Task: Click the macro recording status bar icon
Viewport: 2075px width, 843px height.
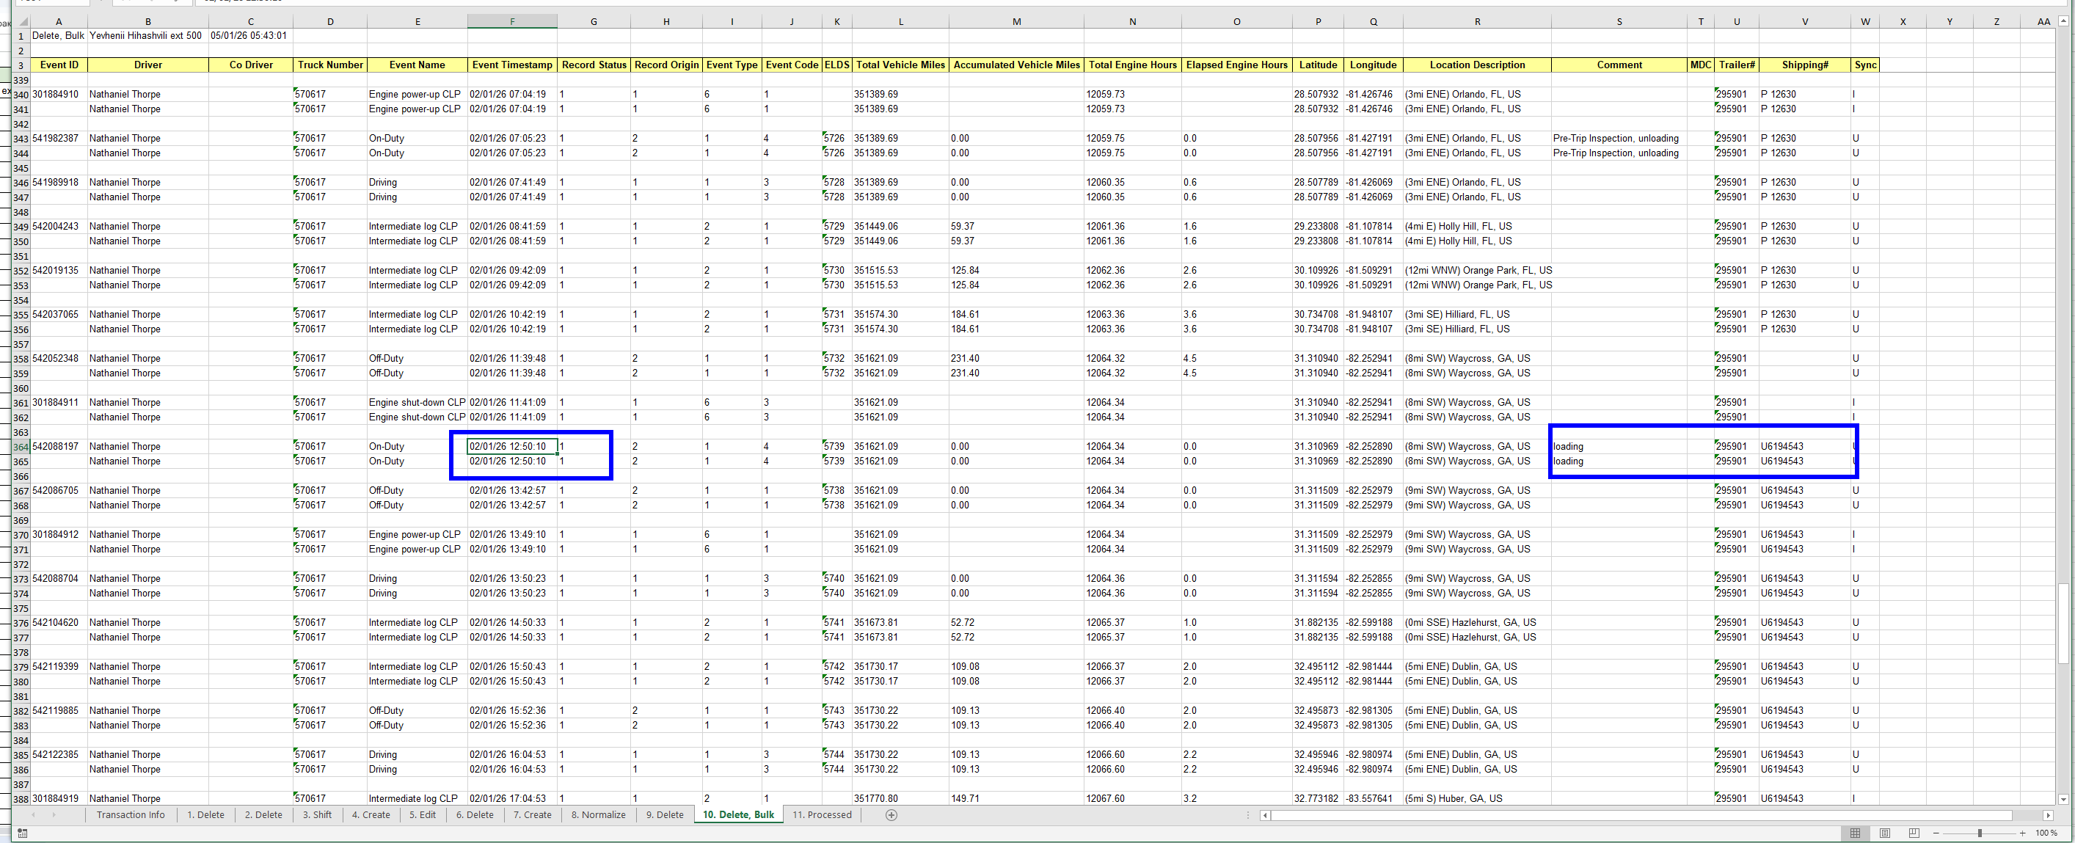Action: pyautogui.click(x=22, y=833)
